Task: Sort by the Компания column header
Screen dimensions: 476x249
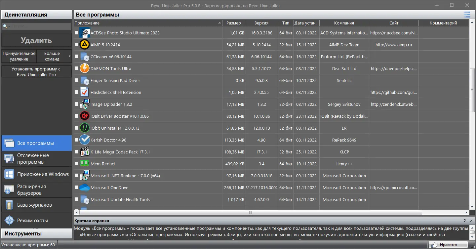Action: click(x=344, y=23)
